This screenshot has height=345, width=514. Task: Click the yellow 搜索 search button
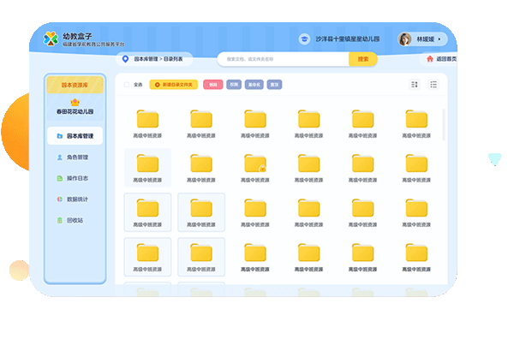click(363, 59)
